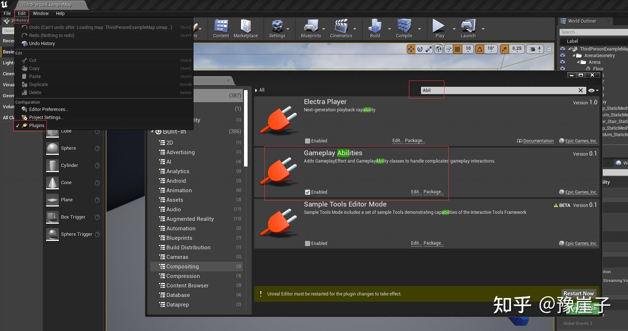Click Restart Now in the plugin notice
The width and height of the screenshot is (628, 331).
click(x=579, y=294)
